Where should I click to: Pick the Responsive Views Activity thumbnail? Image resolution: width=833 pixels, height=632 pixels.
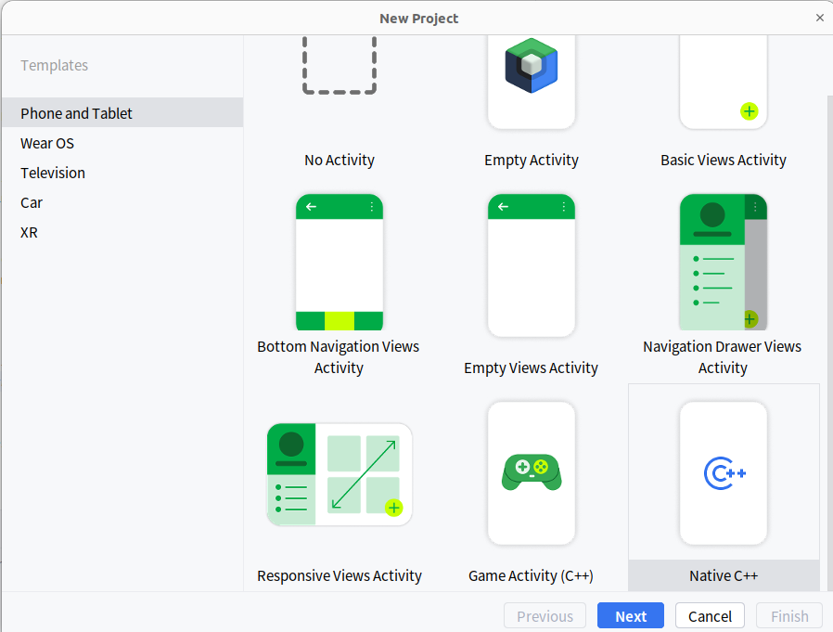click(340, 474)
